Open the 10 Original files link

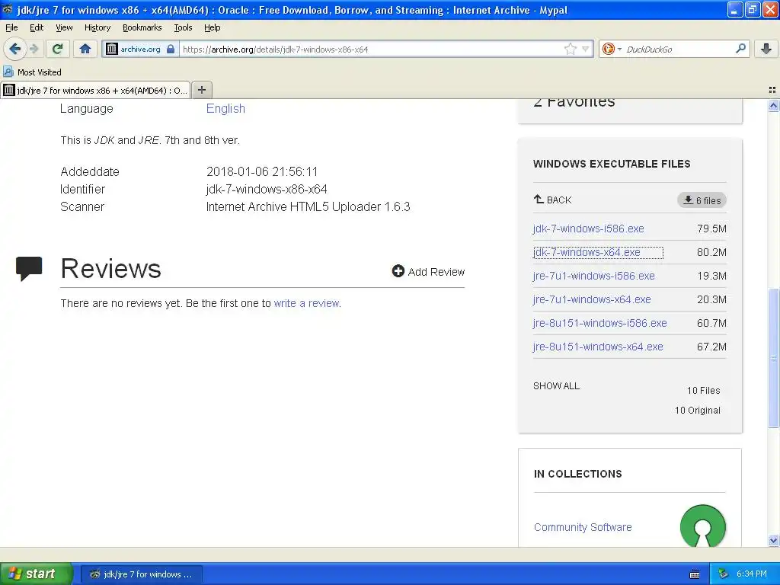(x=698, y=411)
